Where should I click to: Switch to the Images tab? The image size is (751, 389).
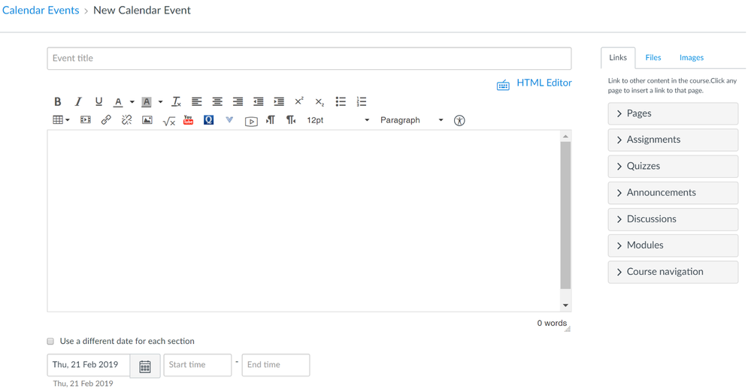(691, 58)
